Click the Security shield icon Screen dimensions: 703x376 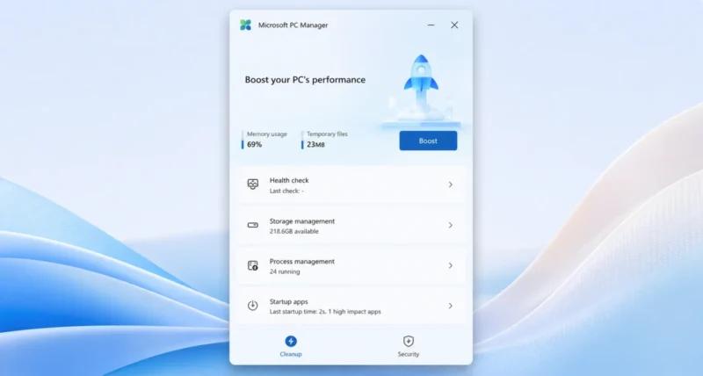click(x=408, y=341)
